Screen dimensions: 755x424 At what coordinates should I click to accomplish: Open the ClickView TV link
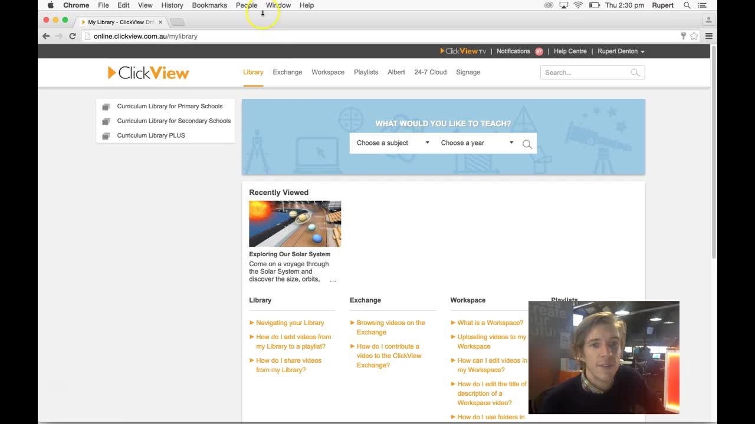pos(463,51)
